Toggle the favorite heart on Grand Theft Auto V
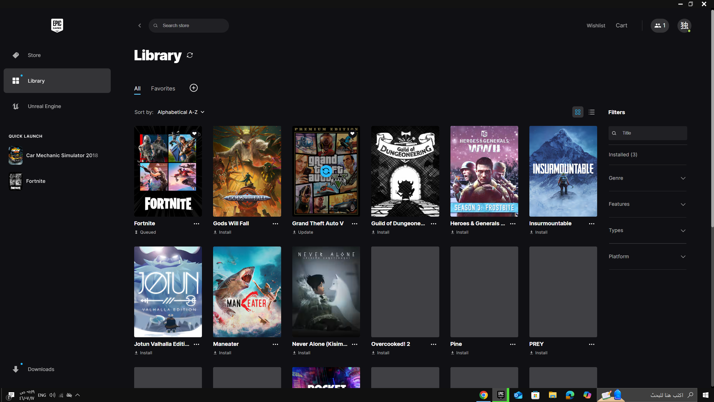This screenshot has height=402, width=714. (352, 134)
